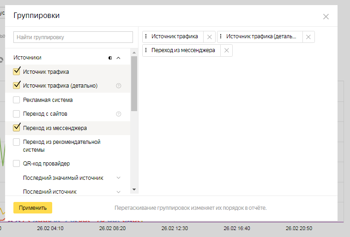This screenshot has height=237, width=350.
Task: Uncheck the Источник трафика checkbox
Action: [x=17, y=71]
